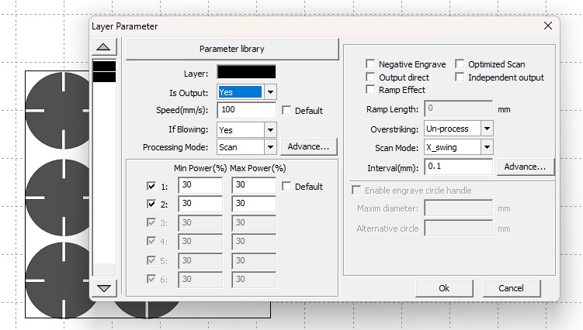Enable Optimized Scan option
Screen dimensions: 583x330
pyautogui.click(x=460, y=64)
